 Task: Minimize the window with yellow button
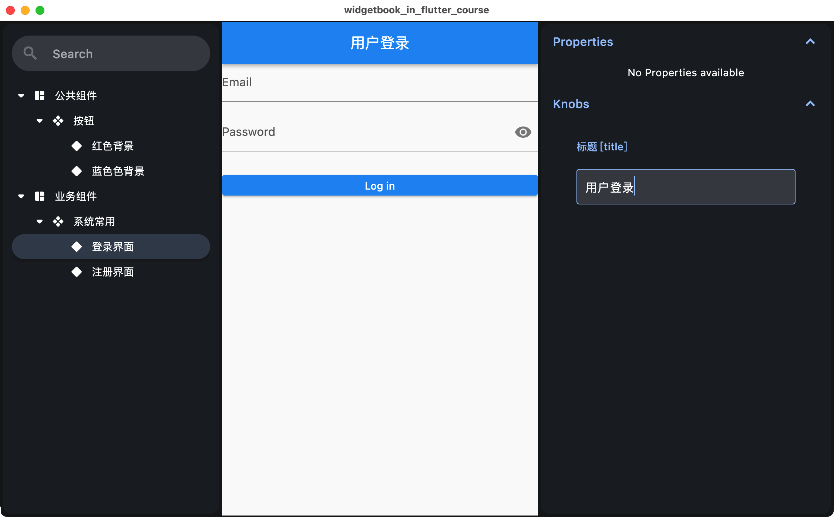(x=25, y=10)
